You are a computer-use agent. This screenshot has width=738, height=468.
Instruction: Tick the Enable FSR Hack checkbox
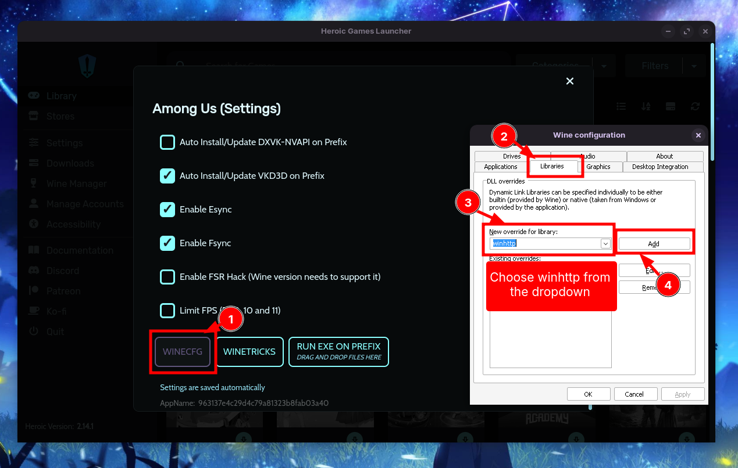click(x=167, y=277)
